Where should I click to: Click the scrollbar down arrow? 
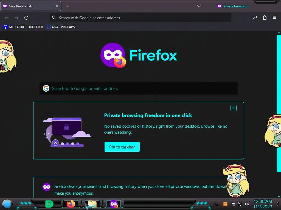click(279, 196)
